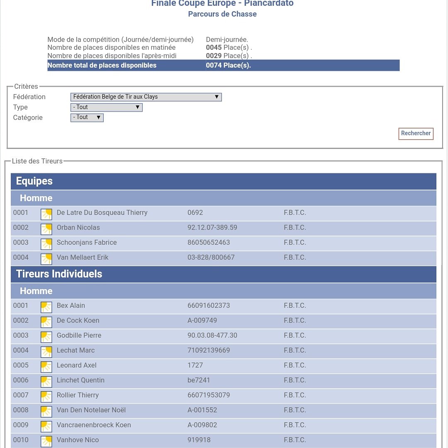The width and height of the screenshot is (448, 448).
Task: Click sun icon for De Cock Koen
Action: pyautogui.click(x=46, y=322)
